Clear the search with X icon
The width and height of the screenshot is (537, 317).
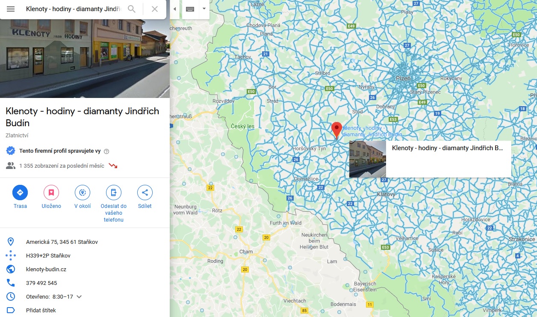pyautogui.click(x=155, y=9)
